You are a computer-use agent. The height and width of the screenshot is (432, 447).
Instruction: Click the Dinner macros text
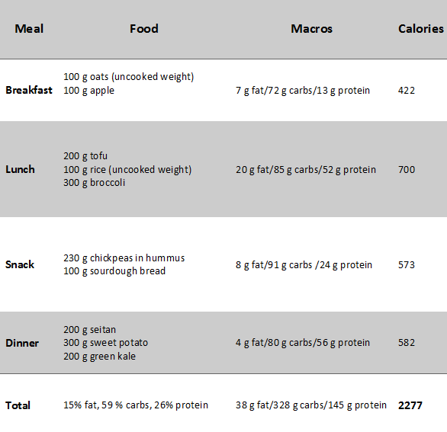click(303, 343)
